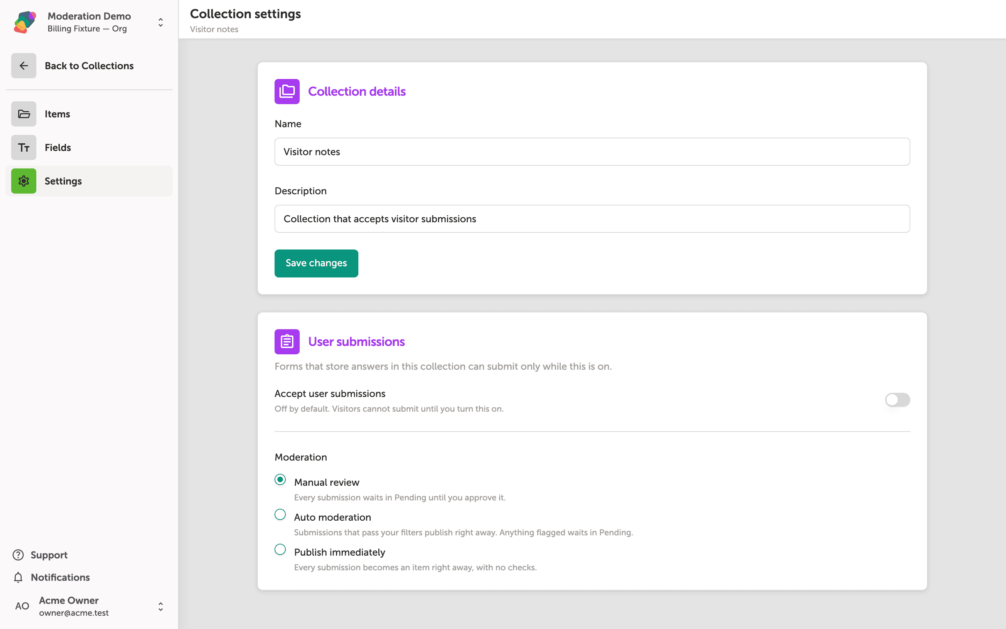Click the Support question-mark icon

coord(18,555)
